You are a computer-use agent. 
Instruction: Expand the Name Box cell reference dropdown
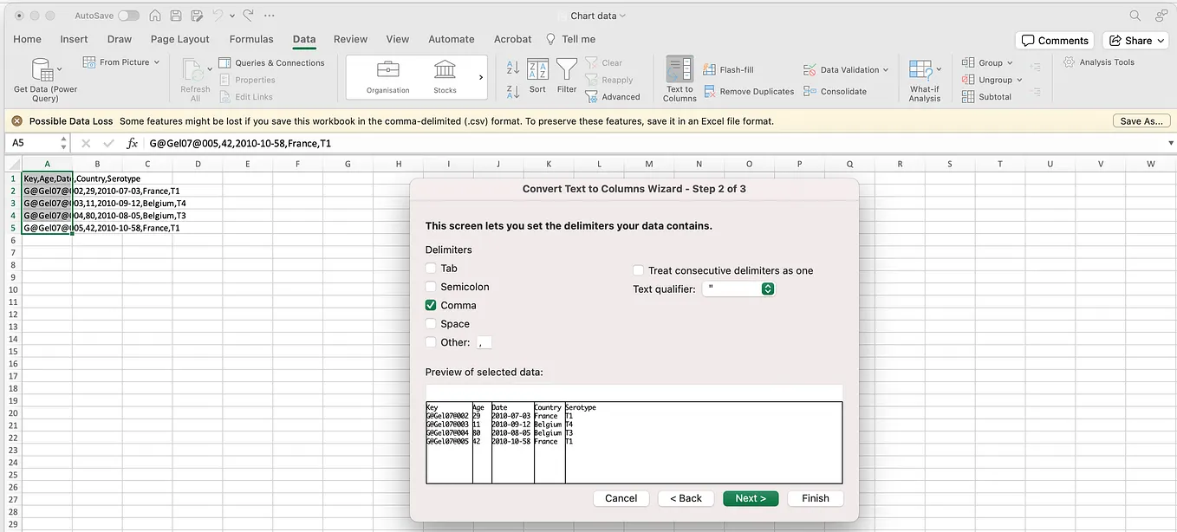coord(63,143)
